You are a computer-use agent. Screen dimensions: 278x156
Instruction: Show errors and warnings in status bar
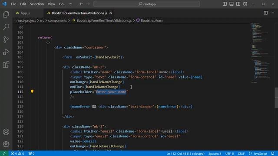17,153
